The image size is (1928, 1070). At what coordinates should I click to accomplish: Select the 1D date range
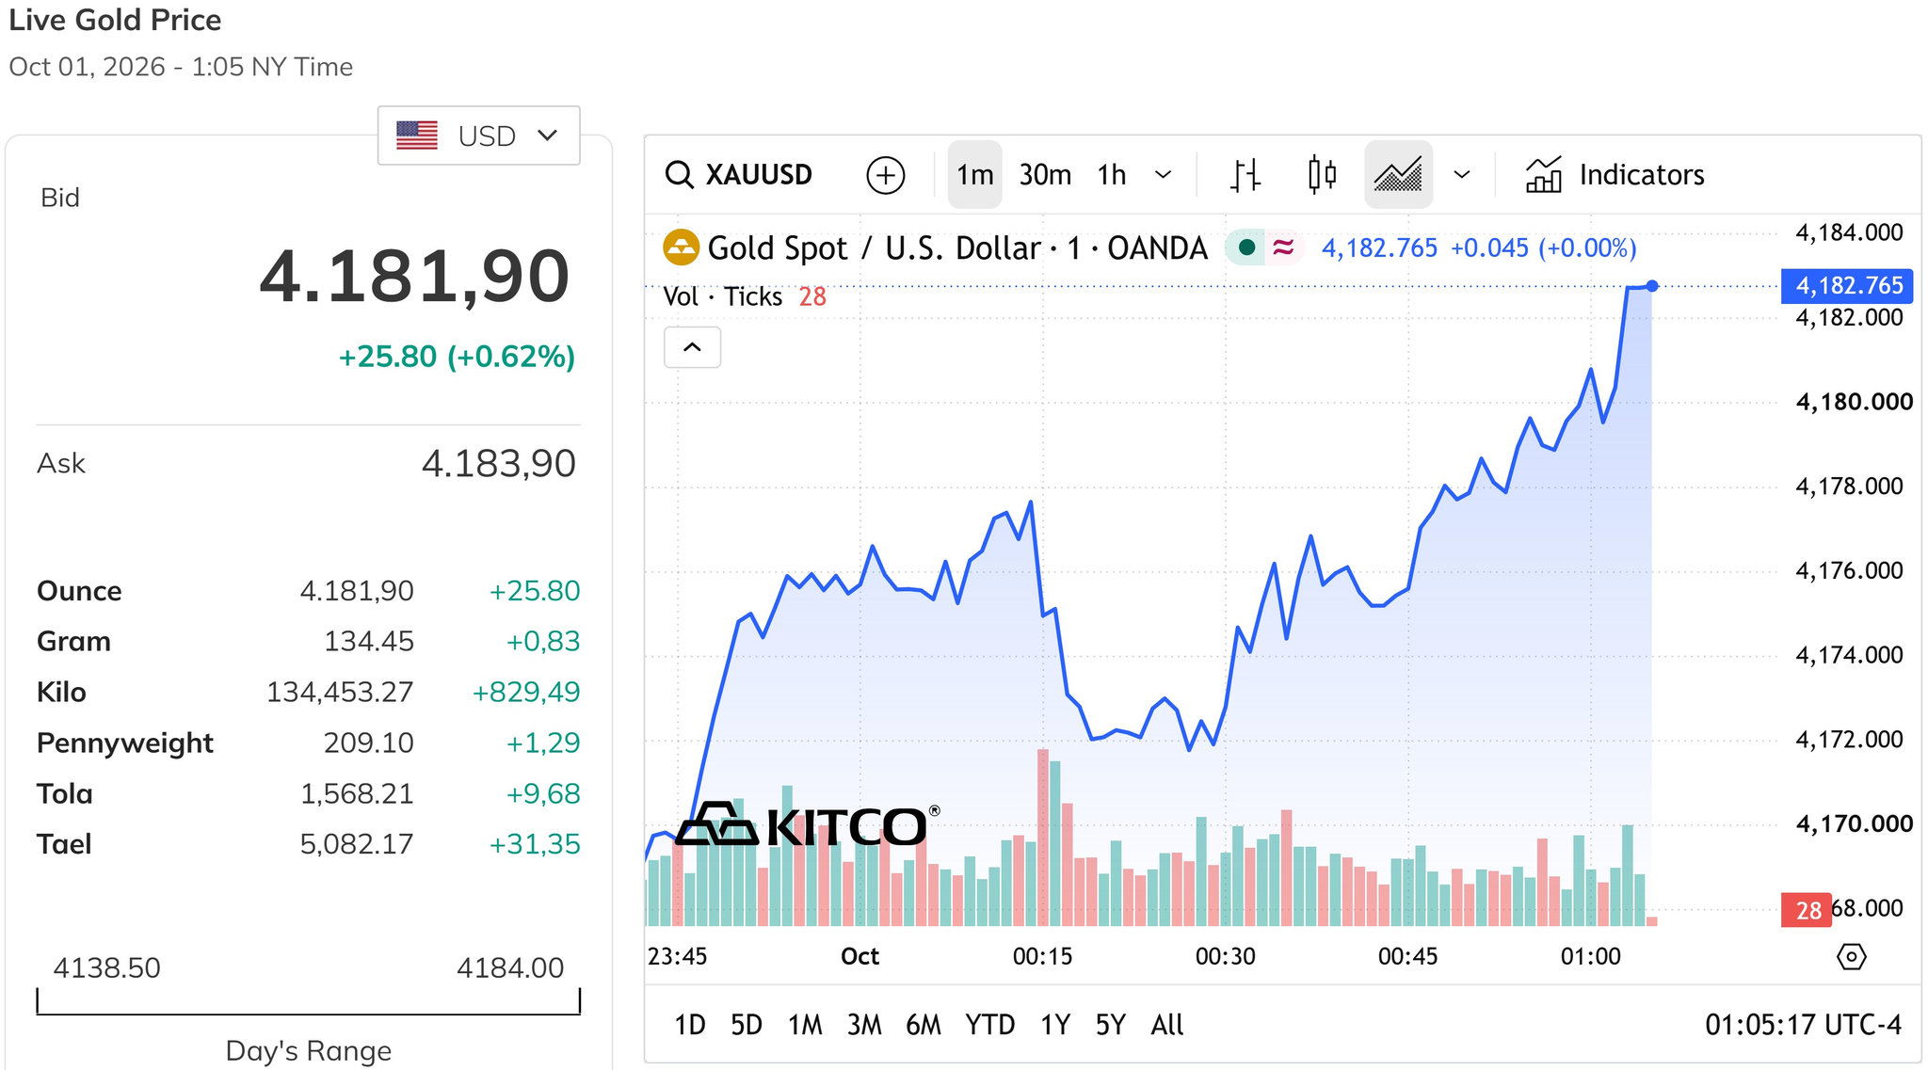pyautogui.click(x=689, y=1025)
